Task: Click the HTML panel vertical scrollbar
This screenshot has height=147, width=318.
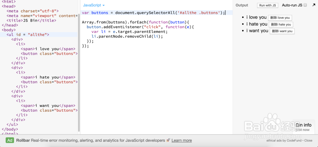Action: (x=79, y=73)
